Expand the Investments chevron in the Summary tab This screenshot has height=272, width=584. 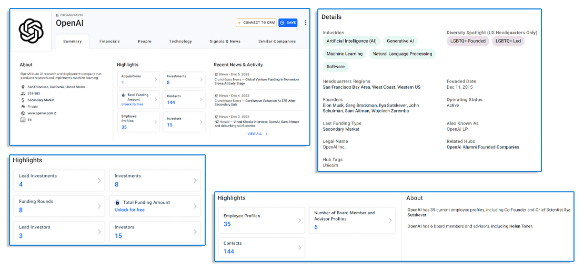point(201,79)
